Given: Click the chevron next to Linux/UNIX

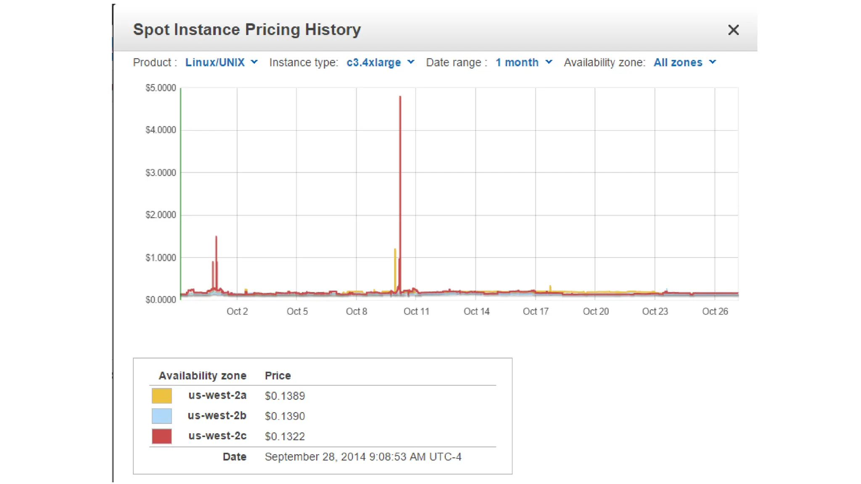Looking at the screenshot, I should click(254, 62).
